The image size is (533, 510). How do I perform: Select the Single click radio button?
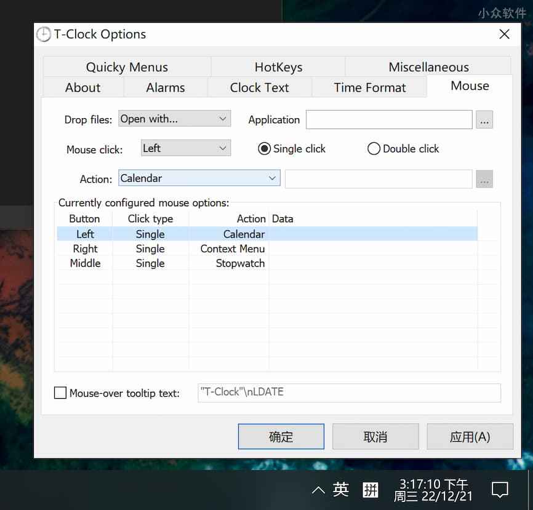265,149
